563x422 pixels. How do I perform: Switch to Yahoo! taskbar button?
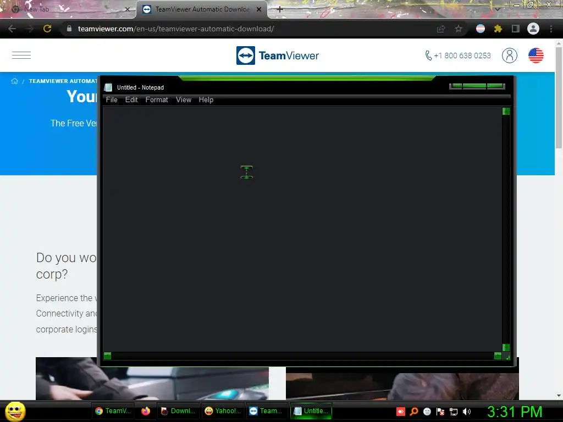[x=223, y=411]
